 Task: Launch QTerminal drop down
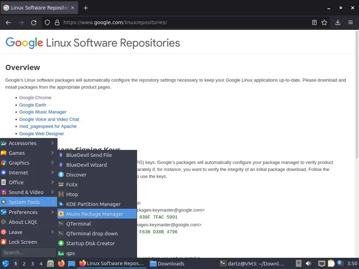click(x=97, y=234)
